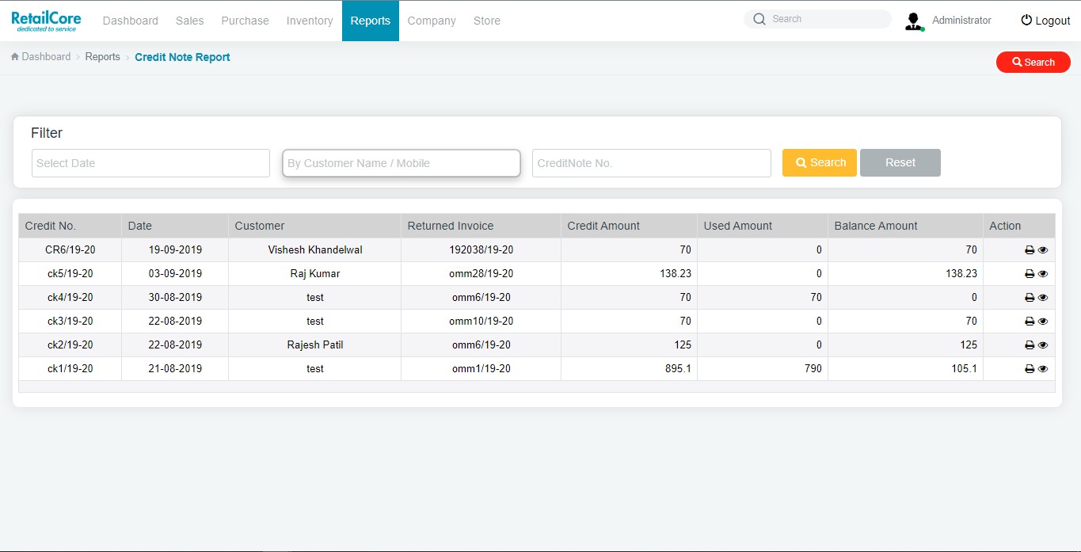Image resolution: width=1081 pixels, height=552 pixels.
Task: Print credit note ck3/19-20
Action: tap(1030, 322)
